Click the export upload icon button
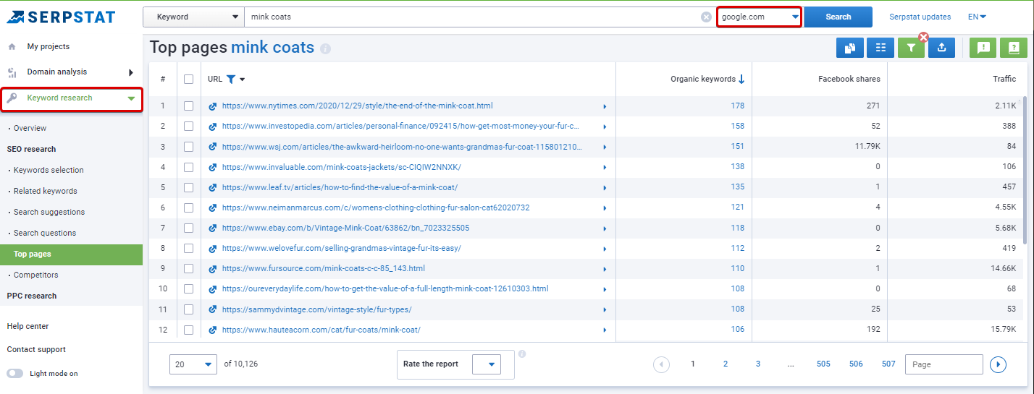Image resolution: width=1034 pixels, height=394 pixels. pos(941,48)
